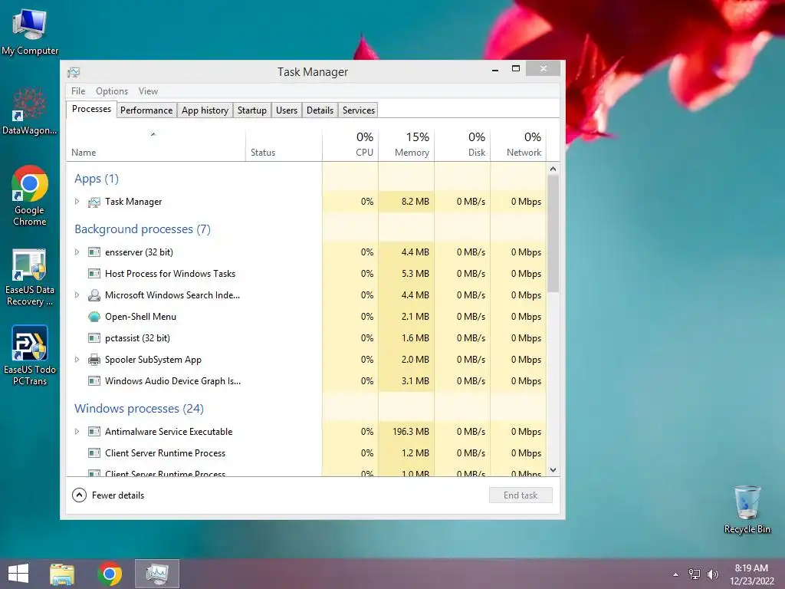Open Chrome from the taskbar

[x=110, y=574]
